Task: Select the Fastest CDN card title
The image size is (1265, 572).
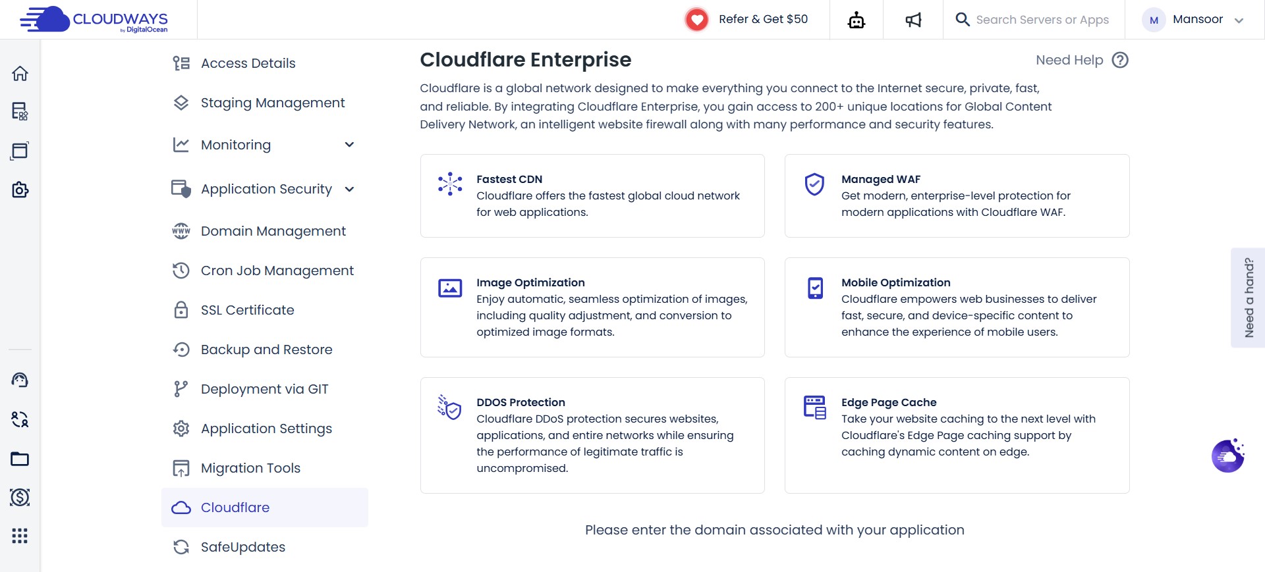Action: tap(509, 179)
